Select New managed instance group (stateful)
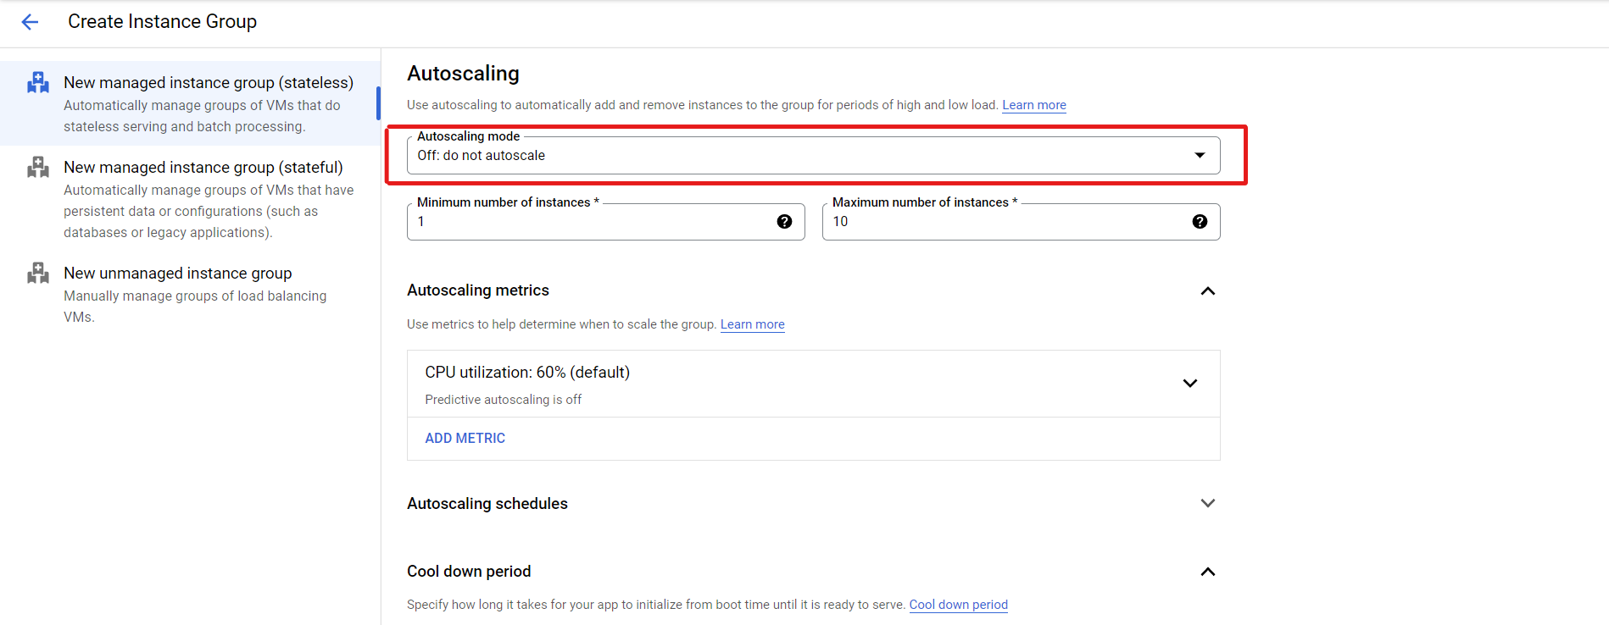1609x625 pixels. point(190,199)
